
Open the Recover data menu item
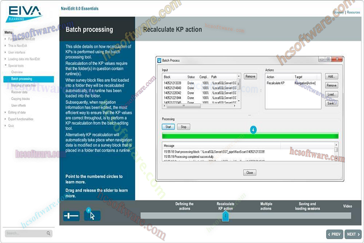(x=19, y=92)
